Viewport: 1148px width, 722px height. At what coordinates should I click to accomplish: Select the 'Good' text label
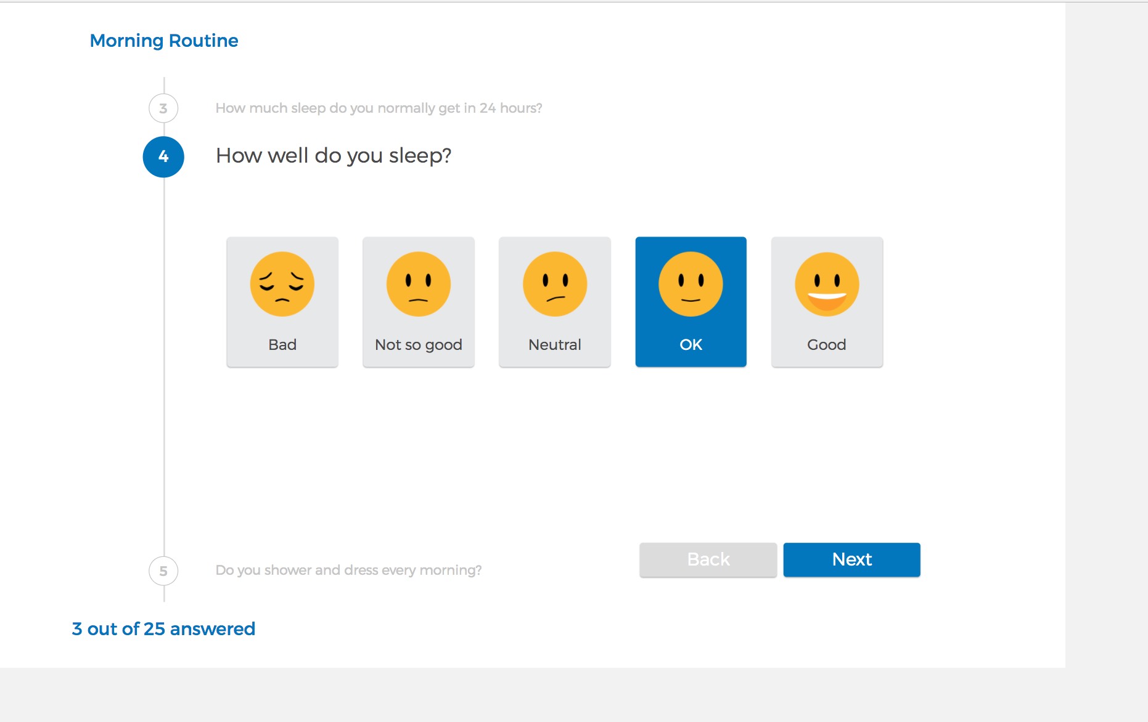826,344
